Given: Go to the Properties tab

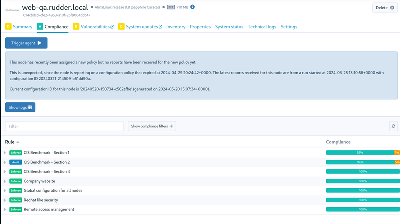Looking at the screenshot, I should 200,27.
